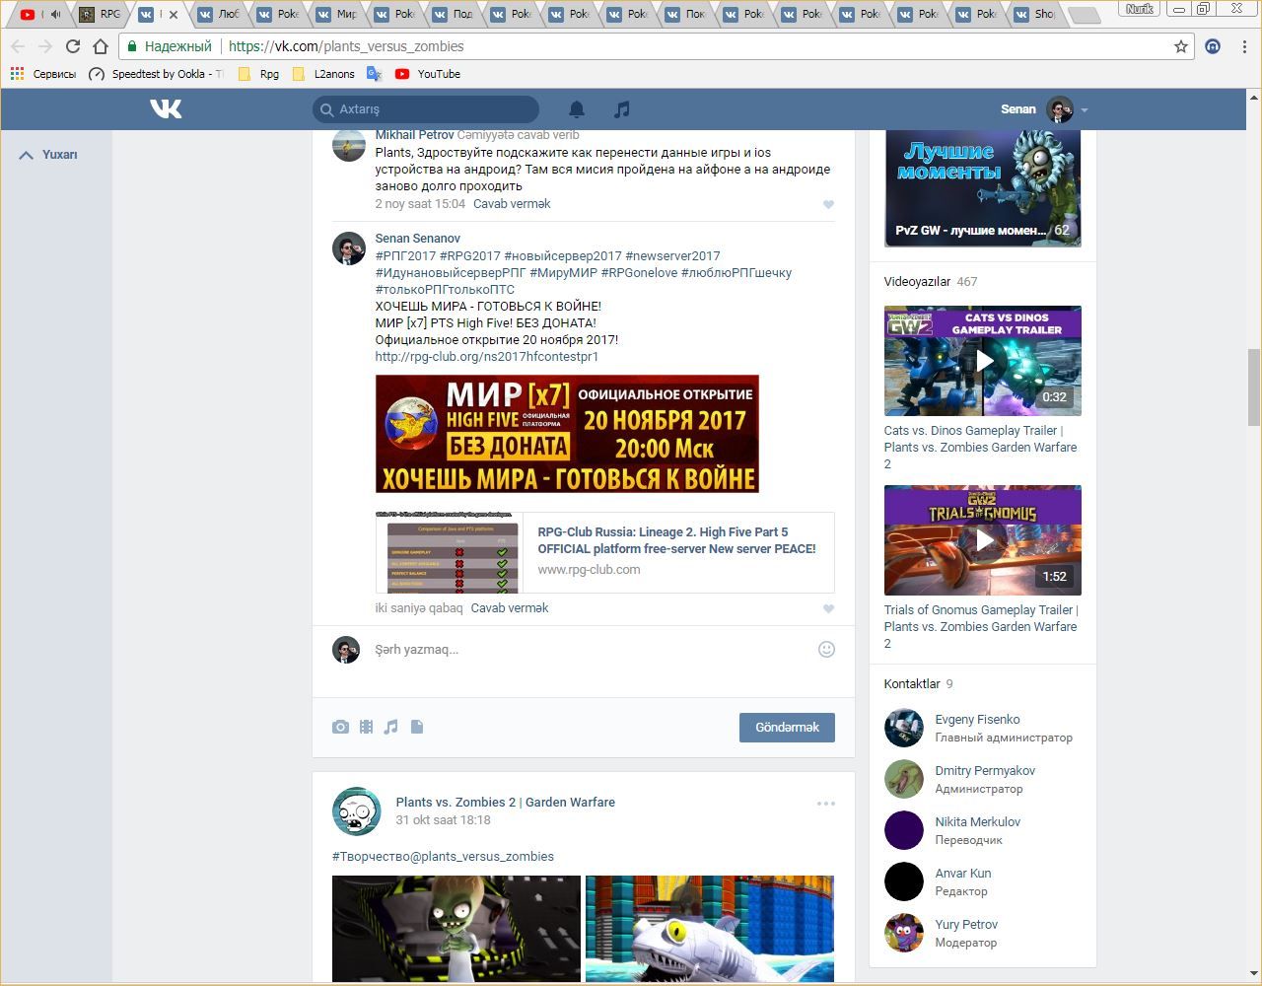Open Mikhail Petrov's profile name
1262x986 pixels.
click(x=414, y=135)
